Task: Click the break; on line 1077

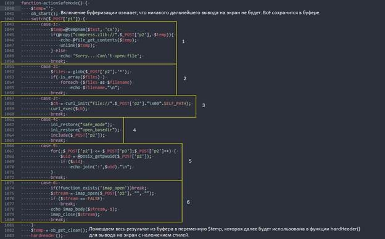Action: pyautogui.click(x=68, y=204)
